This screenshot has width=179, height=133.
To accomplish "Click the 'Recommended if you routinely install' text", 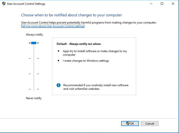I will [96, 87].
